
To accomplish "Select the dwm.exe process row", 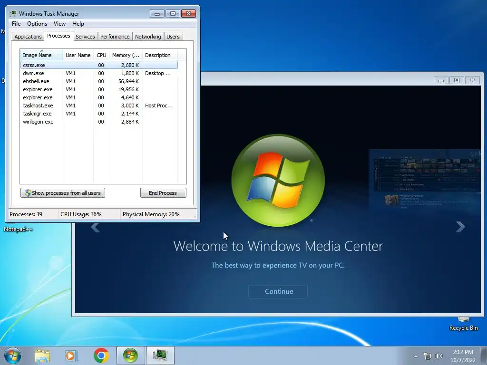I will coord(99,73).
